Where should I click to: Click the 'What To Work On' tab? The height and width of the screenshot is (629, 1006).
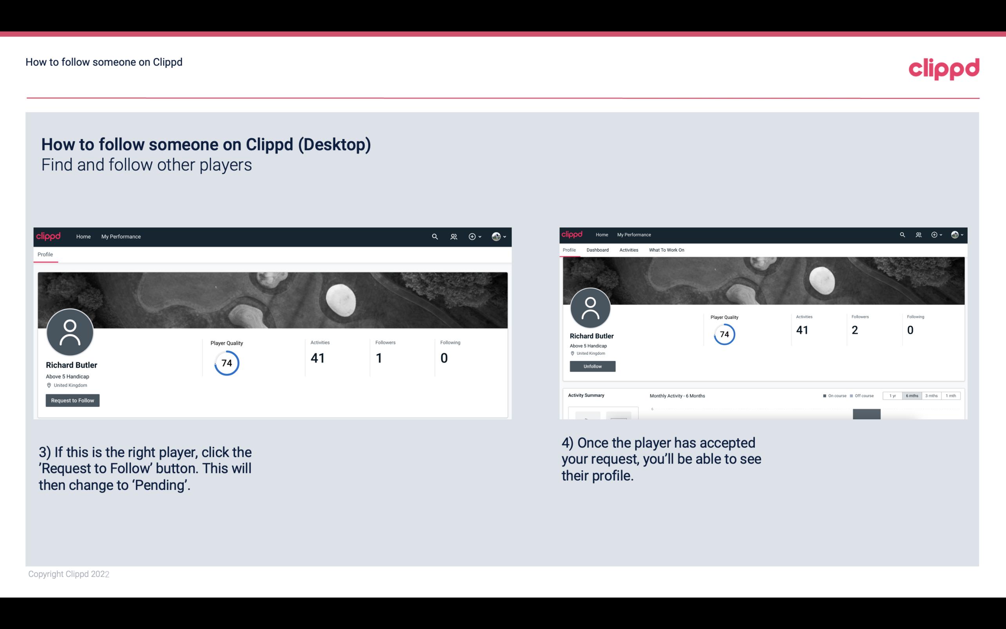(x=666, y=250)
